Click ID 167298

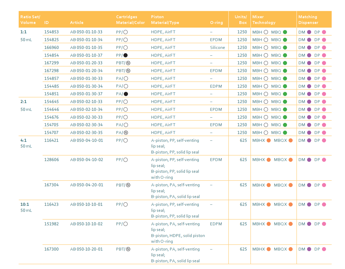[52, 71]
